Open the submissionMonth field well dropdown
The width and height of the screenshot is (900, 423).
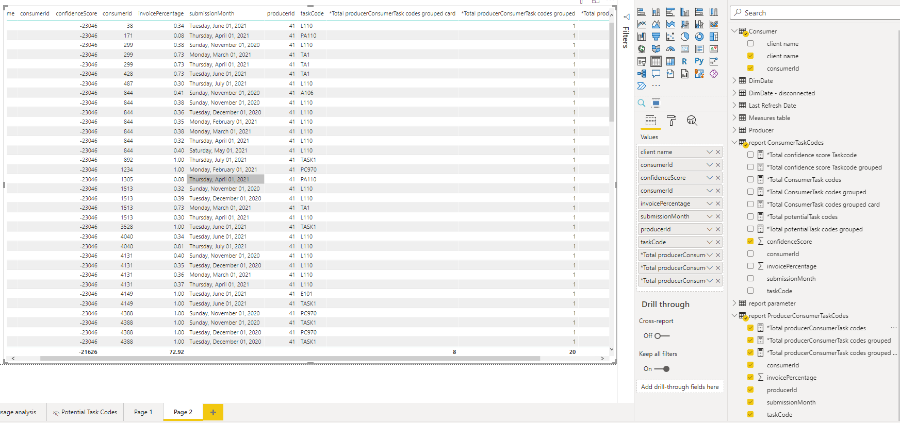[x=710, y=216]
